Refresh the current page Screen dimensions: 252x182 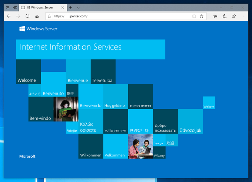(x=27, y=16)
